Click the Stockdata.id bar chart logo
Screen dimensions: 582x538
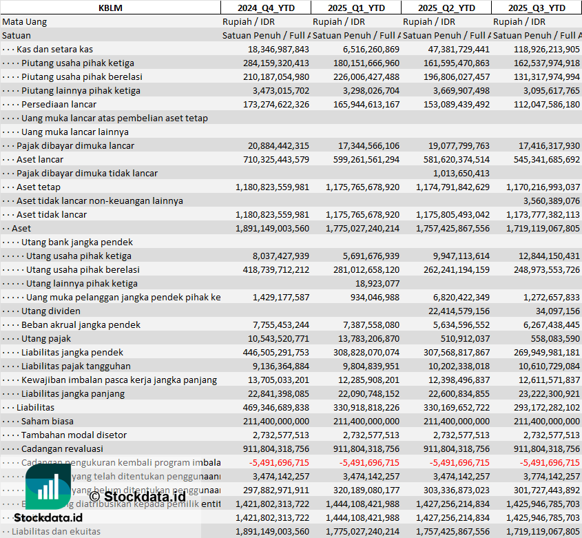pyautogui.click(x=48, y=488)
